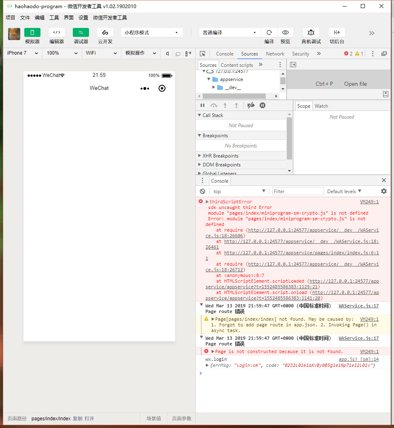This screenshot has height=428, width=394.
Task: Open the Default levels dropdown
Action: point(344,192)
